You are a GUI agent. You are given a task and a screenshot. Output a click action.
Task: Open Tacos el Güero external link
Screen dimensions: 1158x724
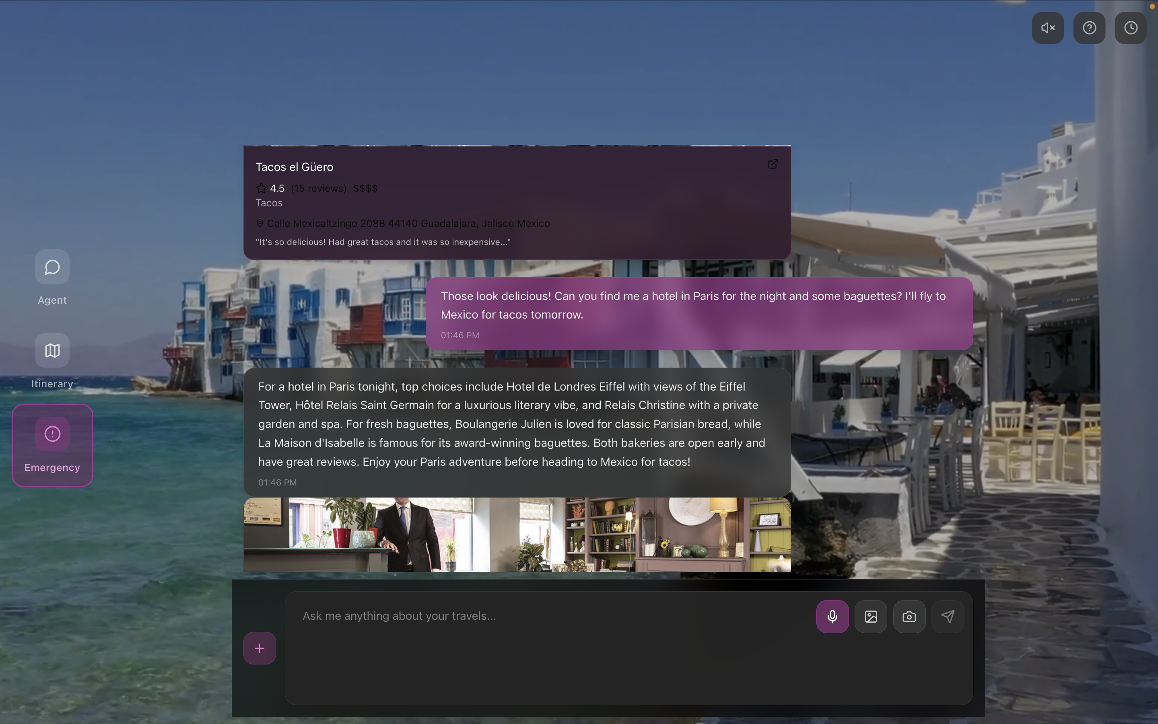(x=772, y=164)
